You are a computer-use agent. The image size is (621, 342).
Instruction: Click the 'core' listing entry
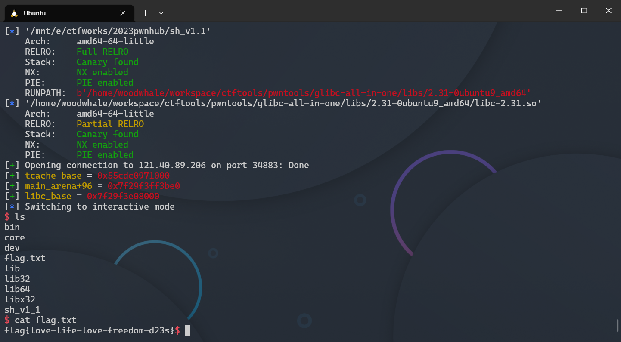(x=15, y=237)
